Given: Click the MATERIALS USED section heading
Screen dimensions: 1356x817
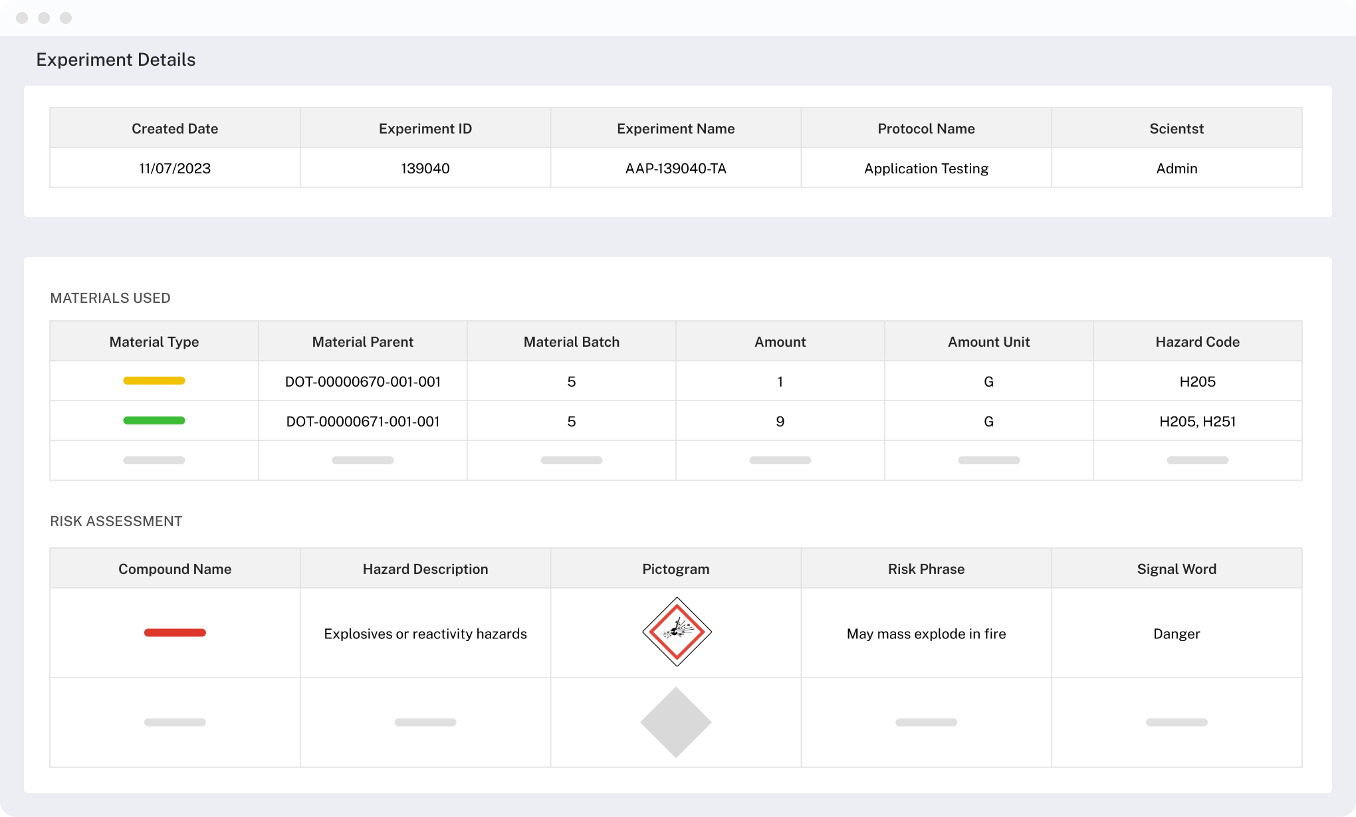Looking at the screenshot, I should [x=110, y=298].
